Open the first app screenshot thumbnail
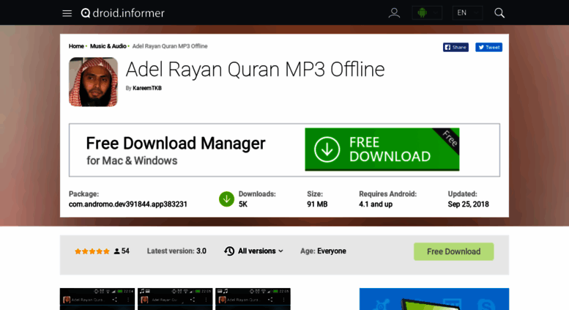Screen dimensions: 569x310 97,299
